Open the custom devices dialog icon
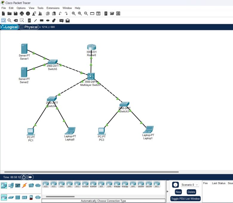Image resolution: width=233 pixels, height=203 pixels. click(x=98, y=13)
